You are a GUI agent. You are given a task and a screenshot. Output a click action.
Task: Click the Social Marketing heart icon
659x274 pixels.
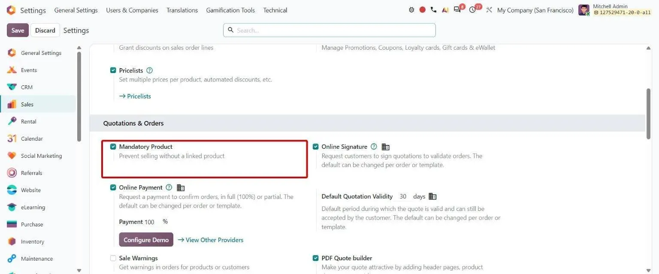[12, 156]
